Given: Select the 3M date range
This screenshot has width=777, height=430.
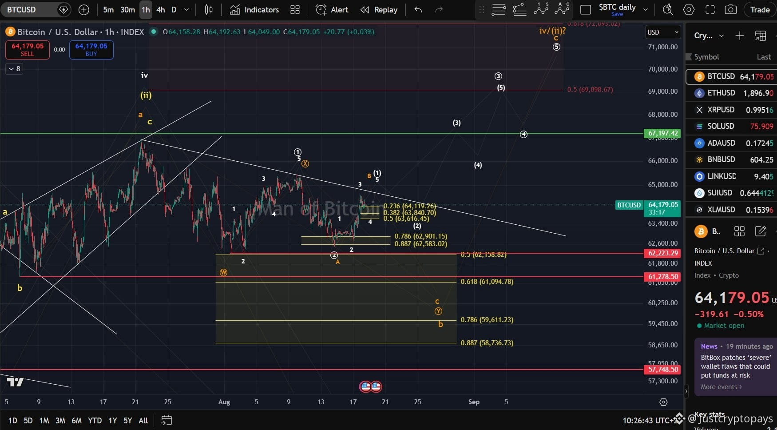Looking at the screenshot, I should [60, 420].
